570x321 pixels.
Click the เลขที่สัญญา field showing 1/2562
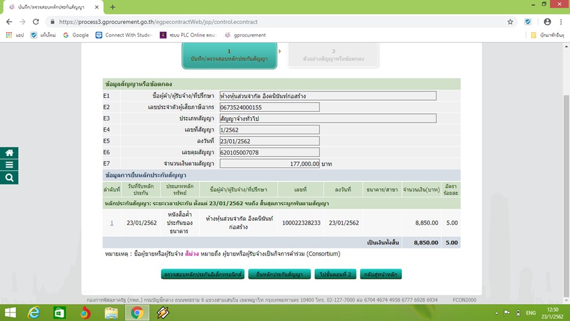pos(269,129)
